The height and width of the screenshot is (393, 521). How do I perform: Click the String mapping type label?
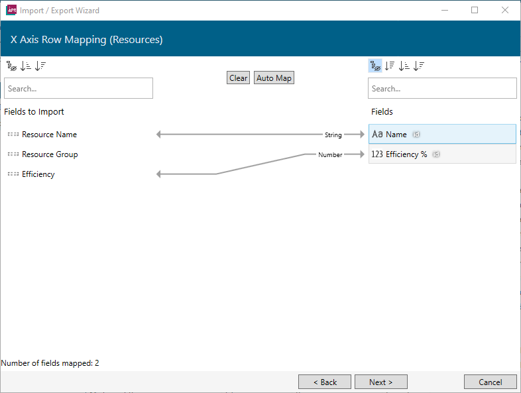[x=333, y=135]
